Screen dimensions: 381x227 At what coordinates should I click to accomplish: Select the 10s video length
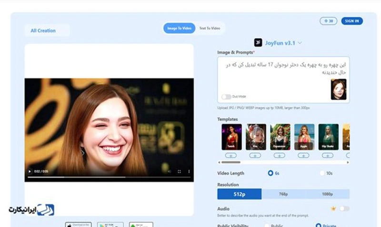(322, 173)
